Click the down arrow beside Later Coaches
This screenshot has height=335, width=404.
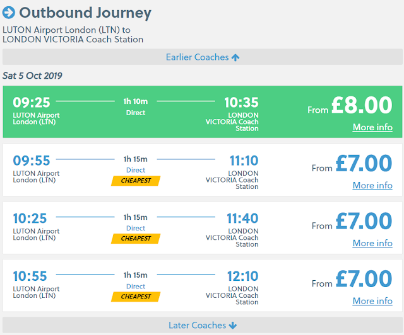pyautogui.click(x=233, y=326)
